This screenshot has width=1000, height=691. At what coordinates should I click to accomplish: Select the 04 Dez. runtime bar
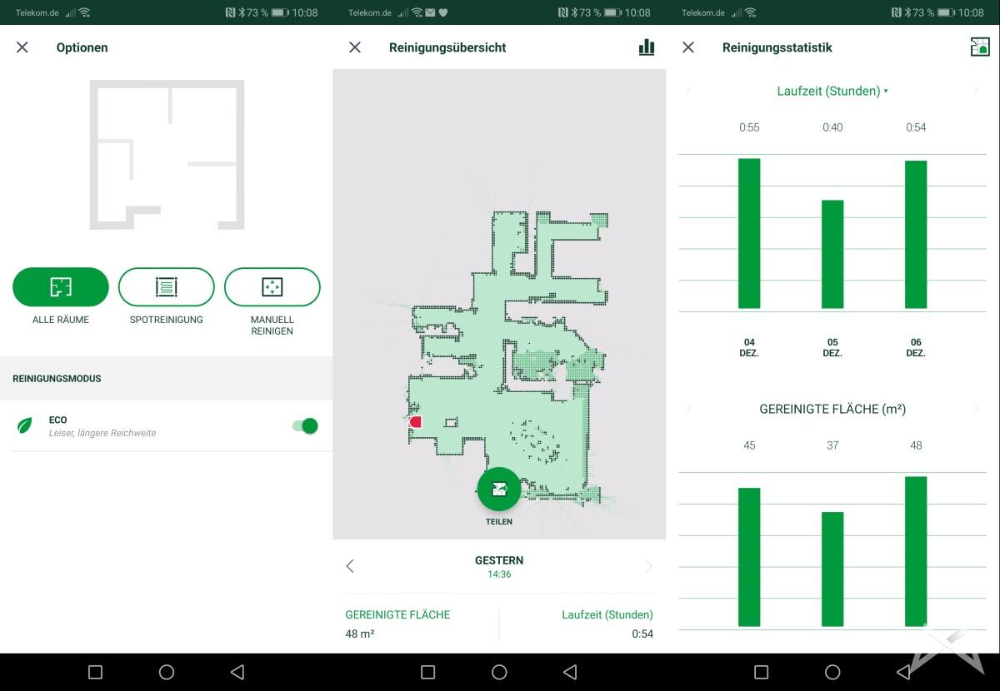[x=749, y=233]
